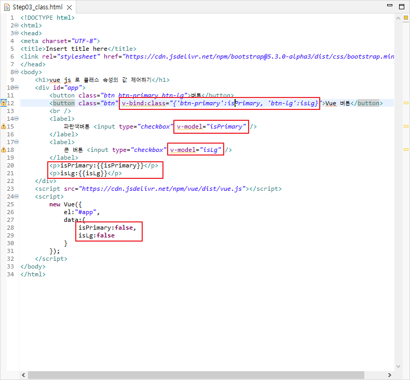The height and width of the screenshot is (380, 410).
Task: Click the "new Vue({" line
Action: 65,204
